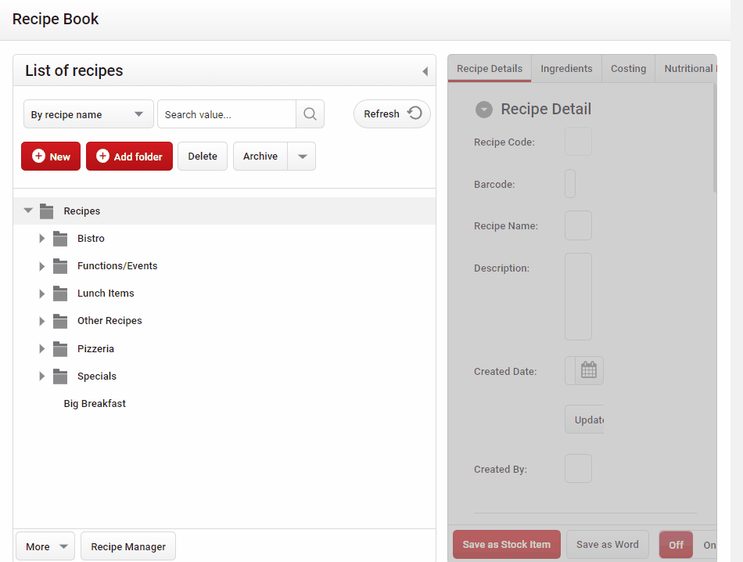The height and width of the screenshot is (562, 743).
Task: Click the root Recipes folder icon
Action: pos(46,211)
